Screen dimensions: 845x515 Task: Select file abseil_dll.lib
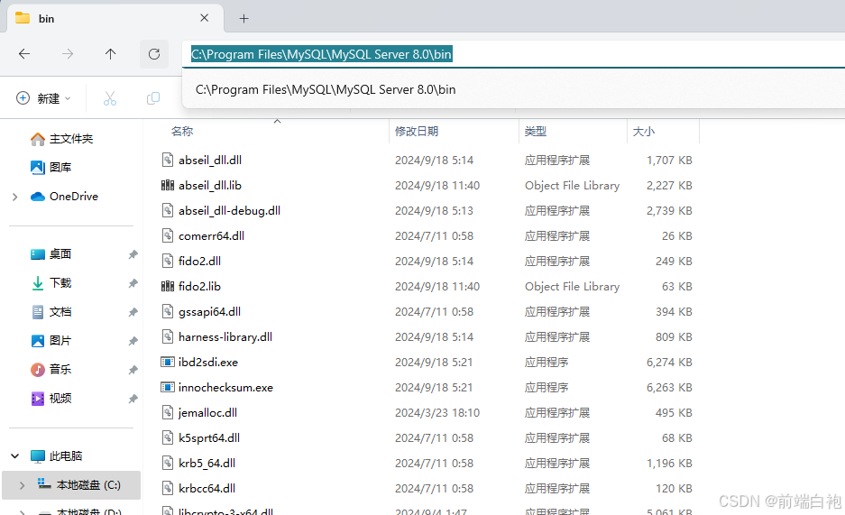[210, 185]
